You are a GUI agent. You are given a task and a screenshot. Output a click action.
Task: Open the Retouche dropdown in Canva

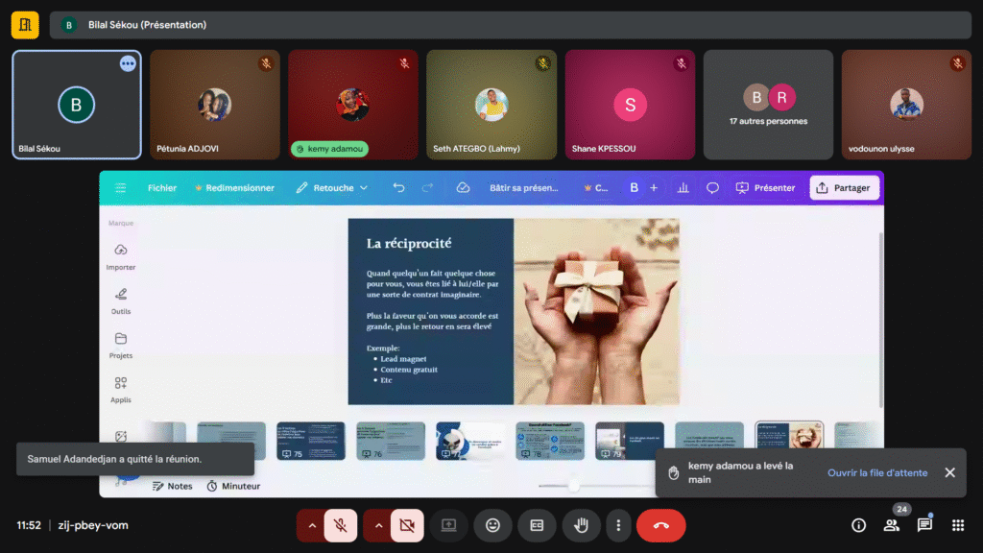click(332, 188)
